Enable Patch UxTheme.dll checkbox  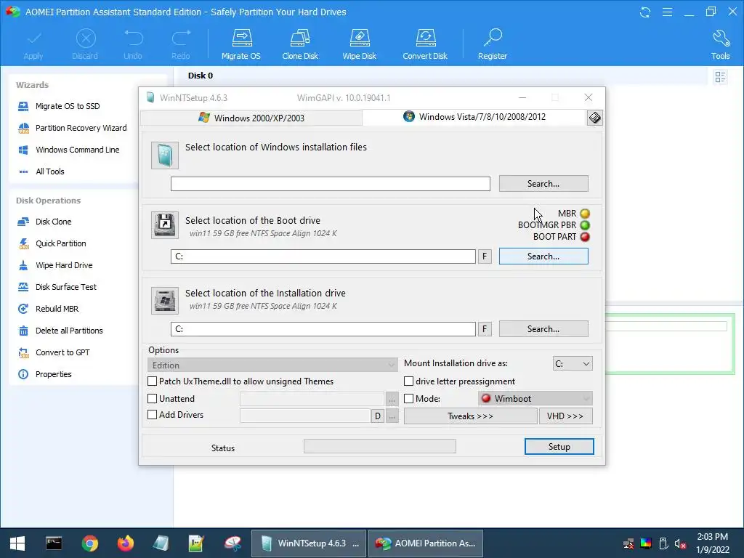(153, 381)
